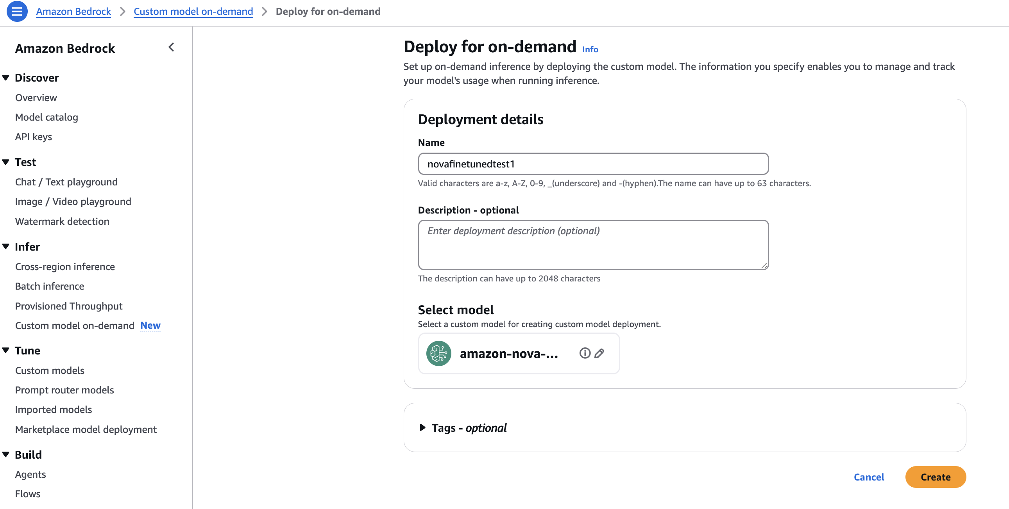Go to Custom model on-demand breadcrumb
Viewport: 1009px width, 509px height.
(x=193, y=11)
